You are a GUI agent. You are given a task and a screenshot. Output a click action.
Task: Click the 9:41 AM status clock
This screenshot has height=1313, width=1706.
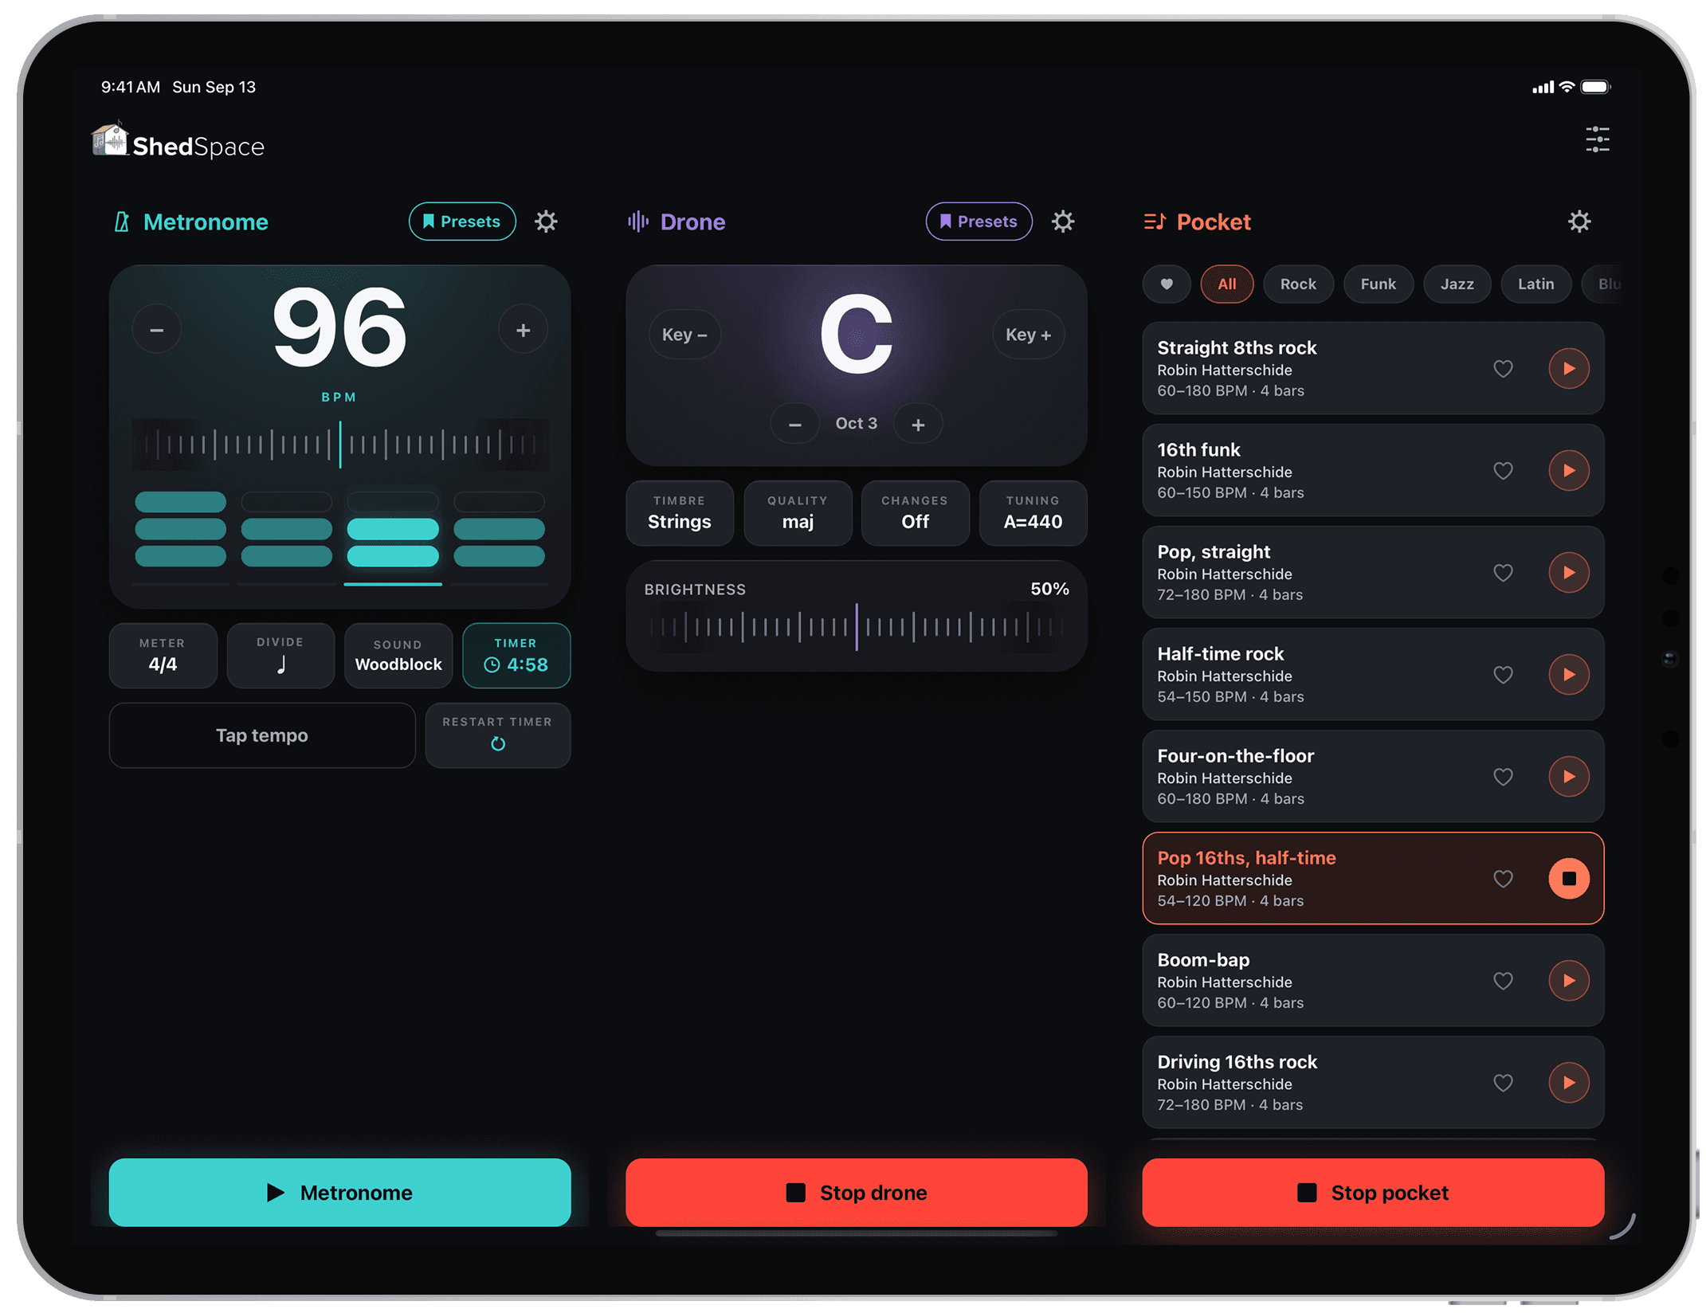(131, 87)
